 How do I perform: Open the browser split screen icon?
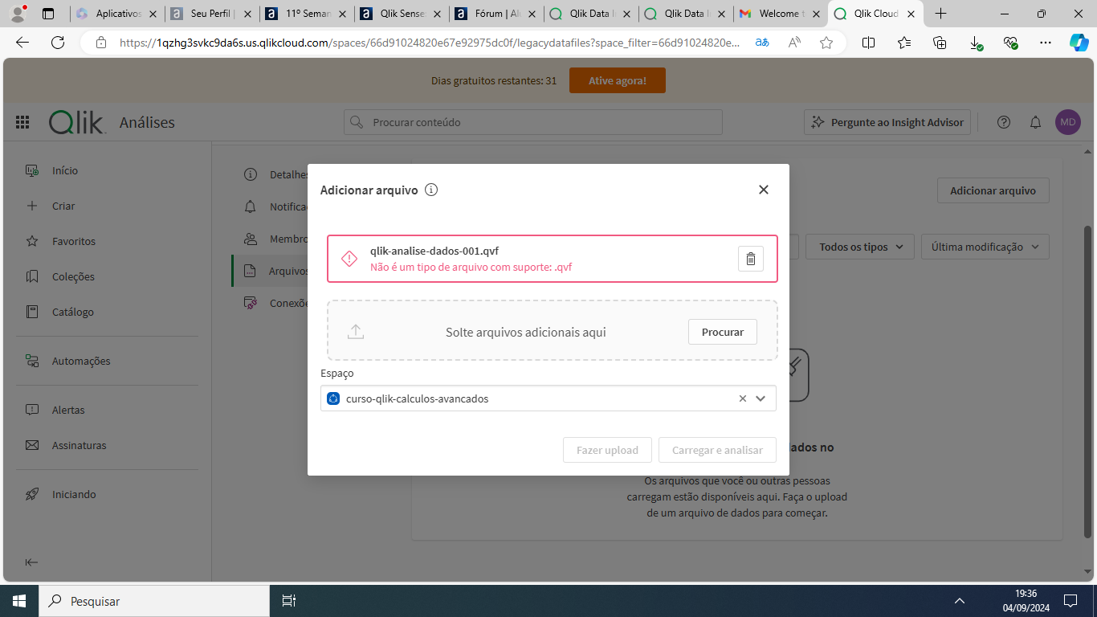868,43
